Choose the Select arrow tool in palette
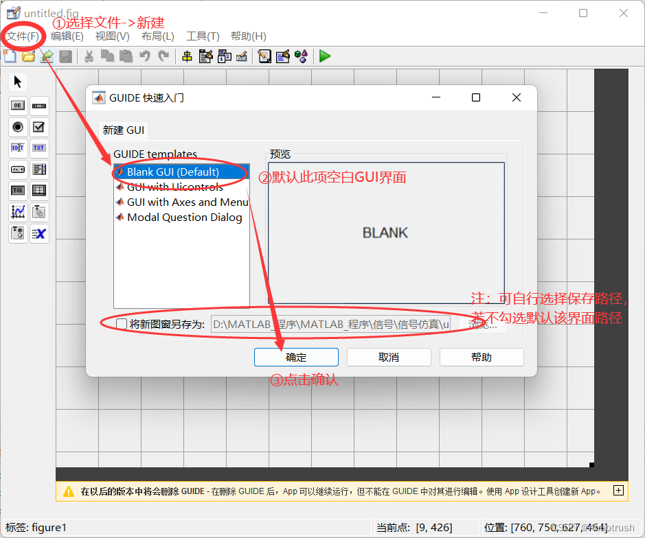The image size is (645, 538). tap(18, 82)
